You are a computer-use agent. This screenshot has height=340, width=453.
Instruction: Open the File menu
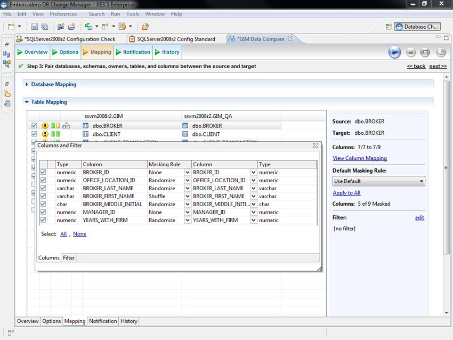7,14
